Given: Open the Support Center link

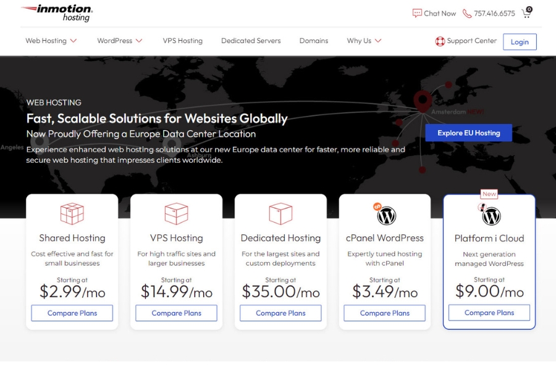Looking at the screenshot, I should (471, 41).
